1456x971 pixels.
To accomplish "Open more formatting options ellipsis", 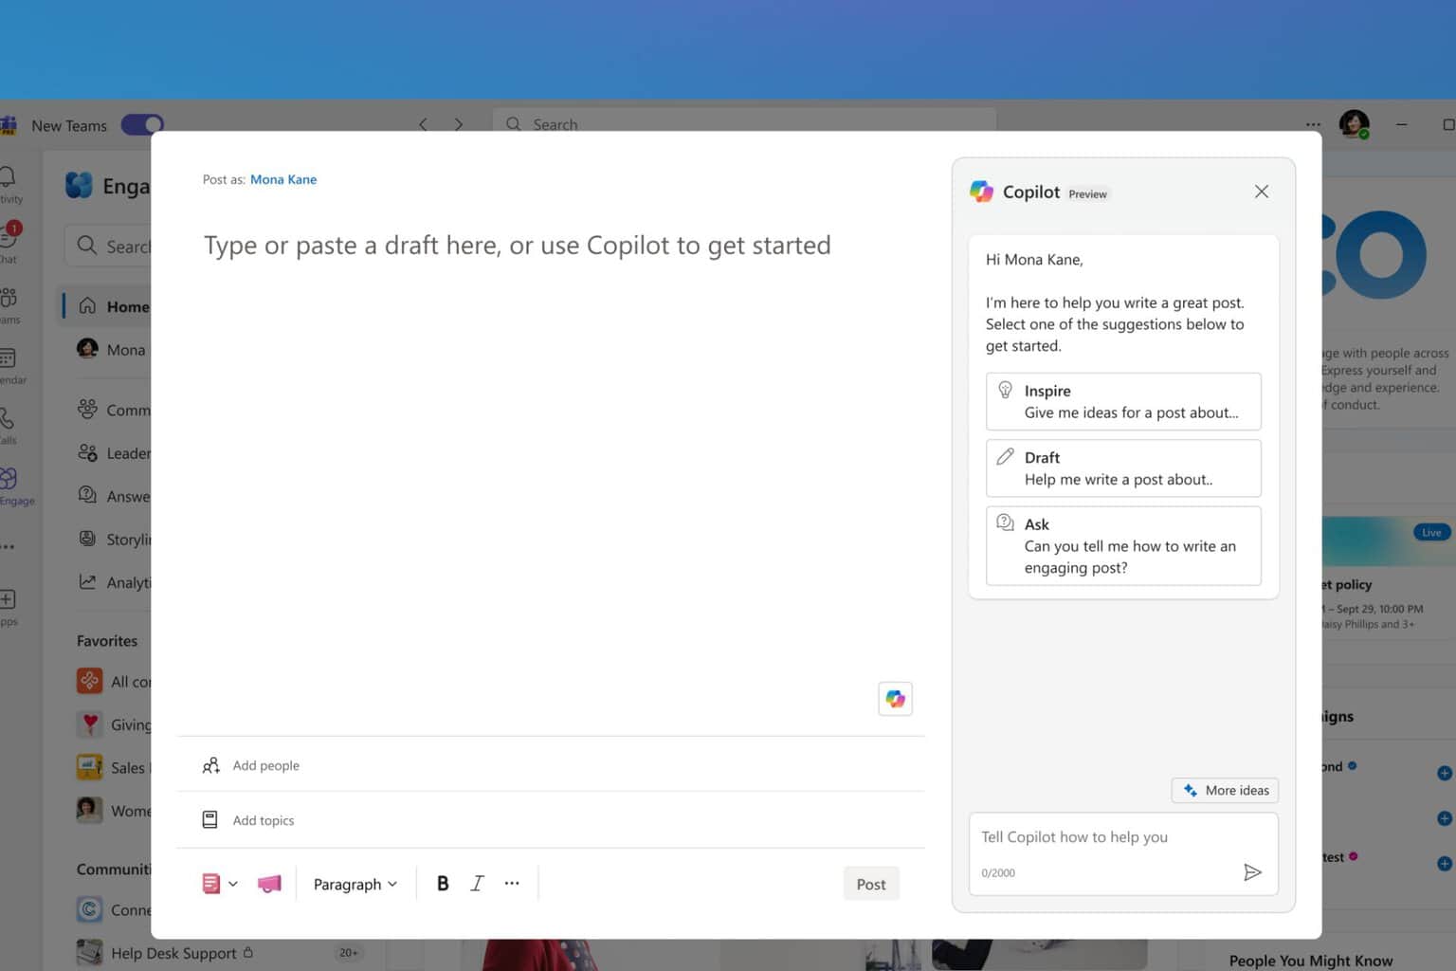I will tap(512, 883).
